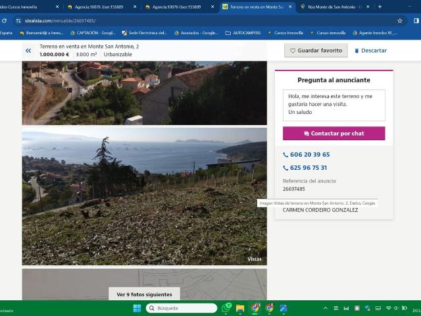Click the back double-arrow icon beside listing title

pyautogui.click(x=28, y=51)
